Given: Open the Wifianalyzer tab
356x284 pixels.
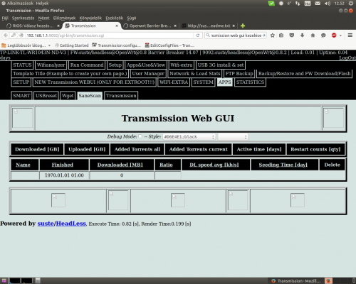Looking at the screenshot, I should [x=51, y=65].
